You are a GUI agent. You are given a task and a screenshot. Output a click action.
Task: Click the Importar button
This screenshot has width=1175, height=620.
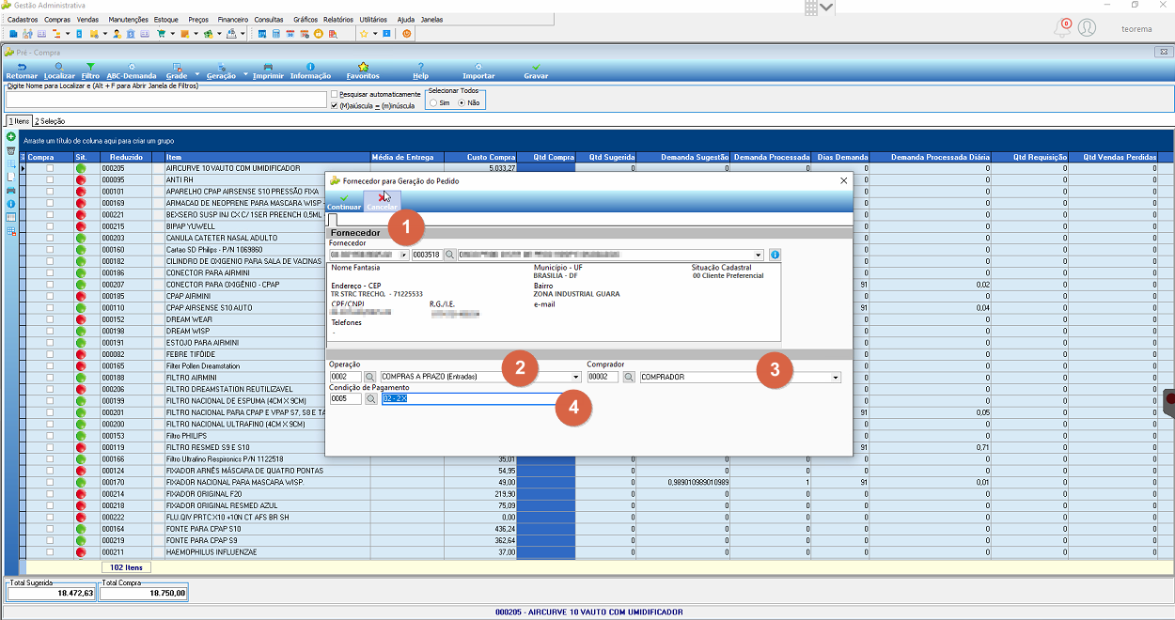478,71
